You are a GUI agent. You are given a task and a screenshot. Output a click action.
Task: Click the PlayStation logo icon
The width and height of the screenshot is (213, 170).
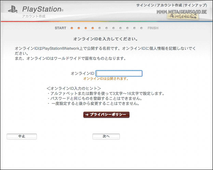(13, 9)
